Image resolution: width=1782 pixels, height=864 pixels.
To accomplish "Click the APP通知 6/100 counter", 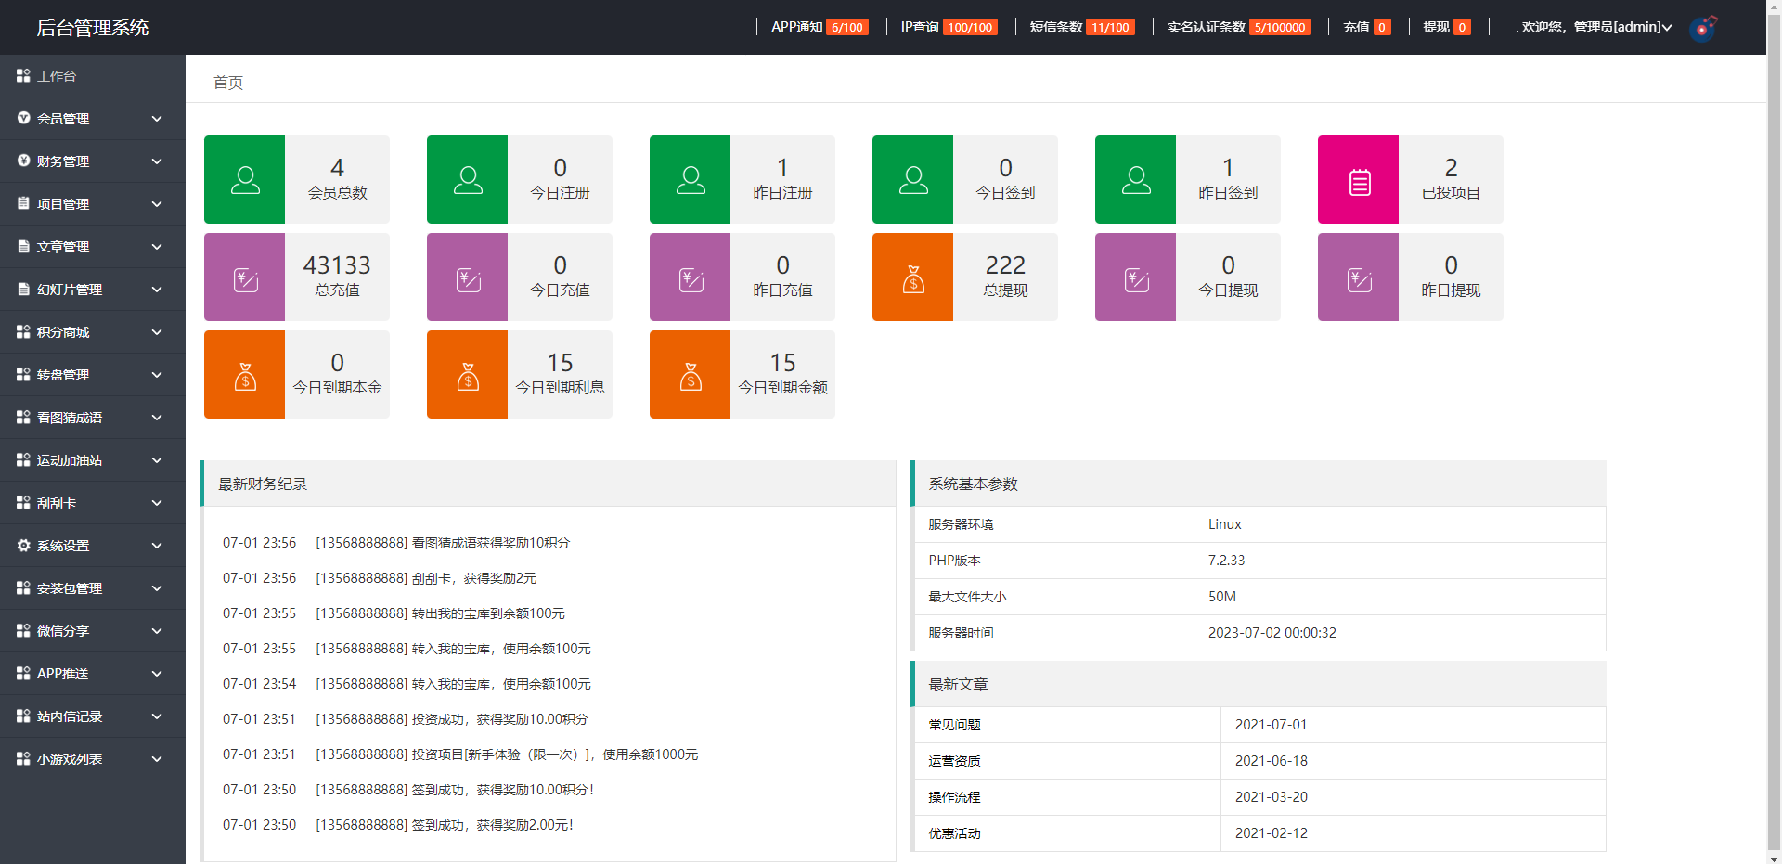I will (x=819, y=28).
